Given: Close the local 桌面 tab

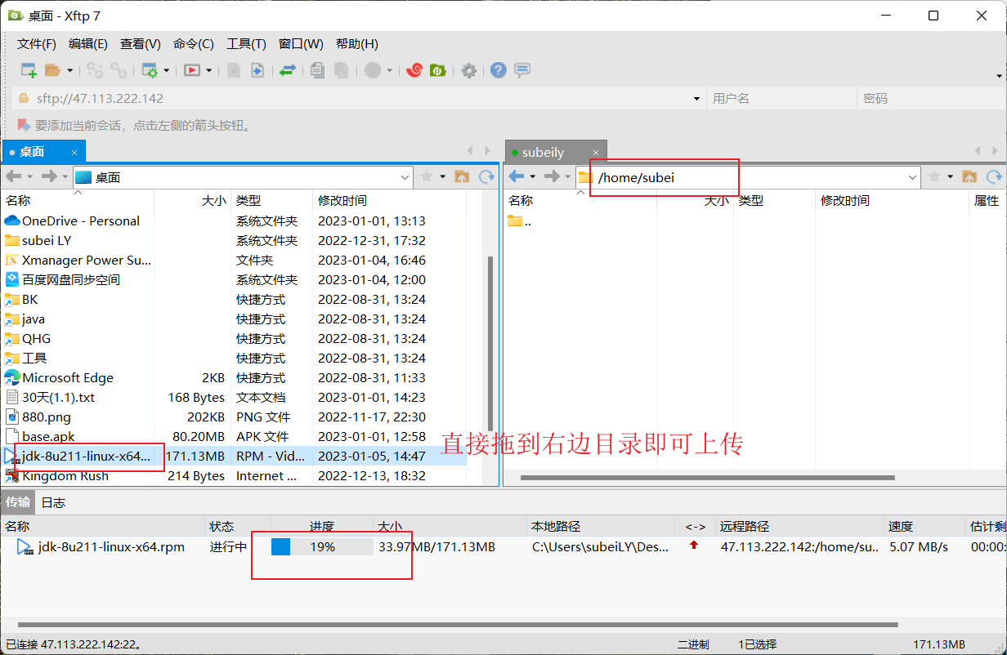Looking at the screenshot, I should click(x=74, y=152).
